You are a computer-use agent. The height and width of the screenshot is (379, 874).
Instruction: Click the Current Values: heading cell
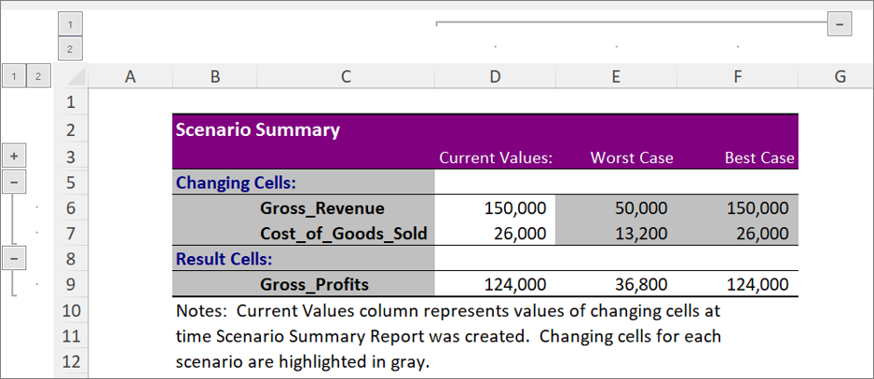pyautogui.click(x=495, y=157)
